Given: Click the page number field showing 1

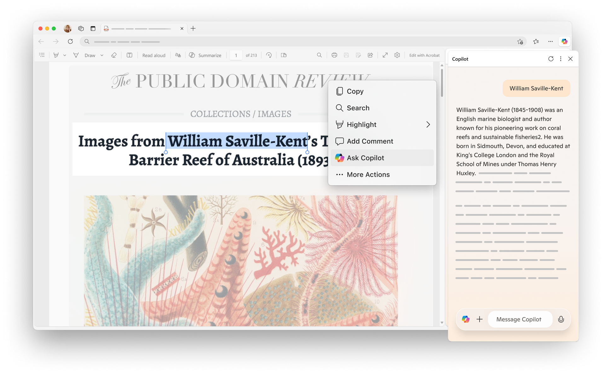Looking at the screenshot, I should [x=236, y=55].
